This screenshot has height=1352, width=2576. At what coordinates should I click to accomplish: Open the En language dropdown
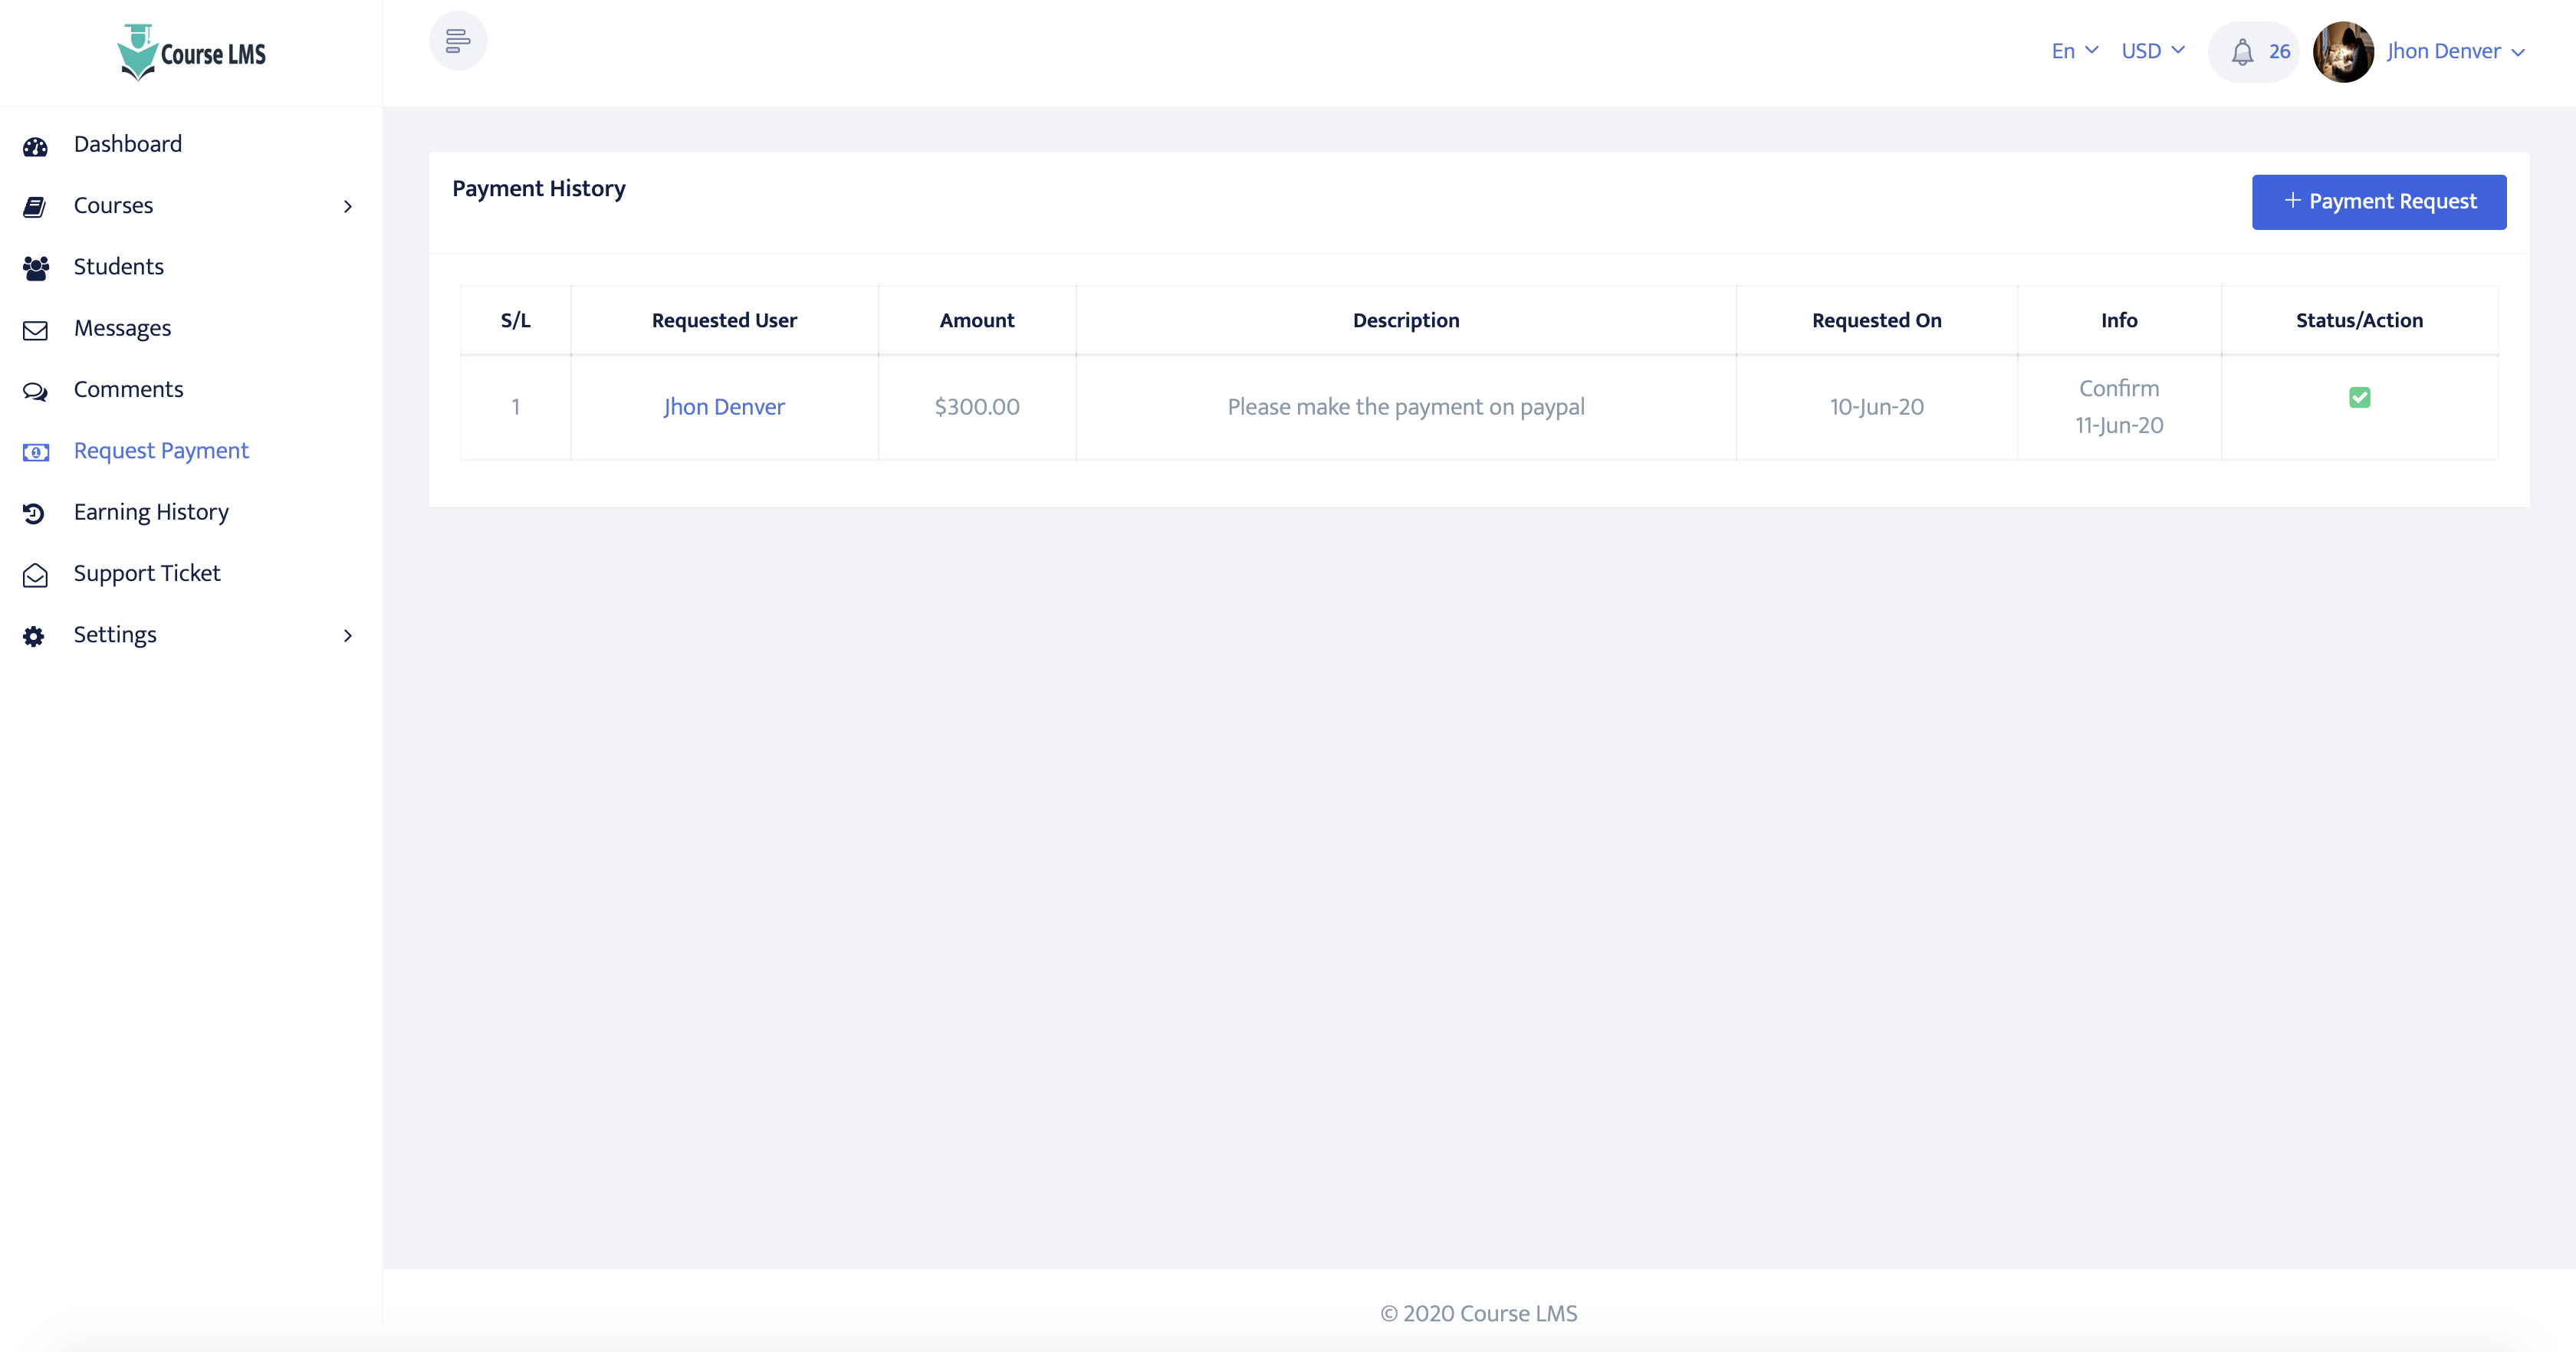click(2074, 51)
